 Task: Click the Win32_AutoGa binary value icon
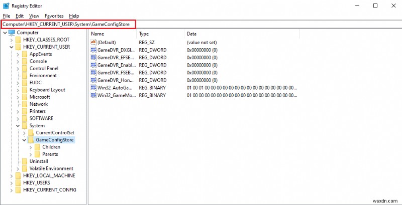click(93, 88)
